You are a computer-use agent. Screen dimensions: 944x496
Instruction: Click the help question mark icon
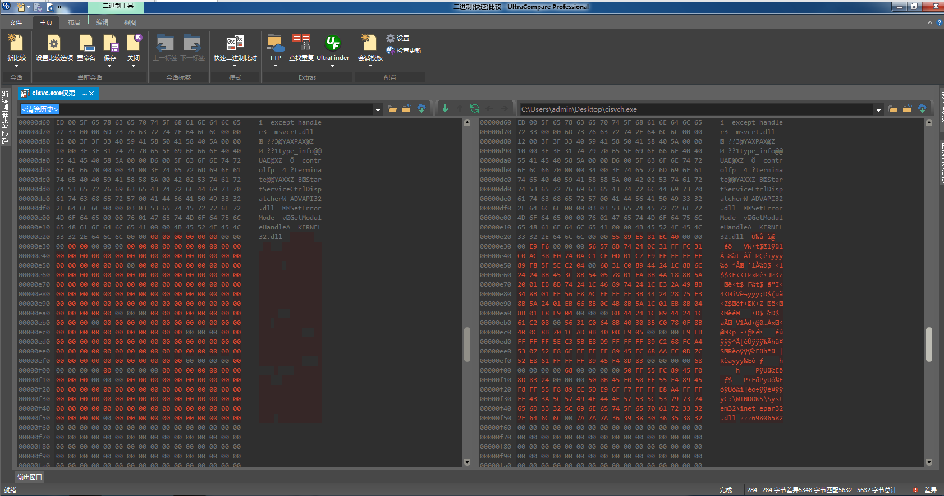coord(939,22)
